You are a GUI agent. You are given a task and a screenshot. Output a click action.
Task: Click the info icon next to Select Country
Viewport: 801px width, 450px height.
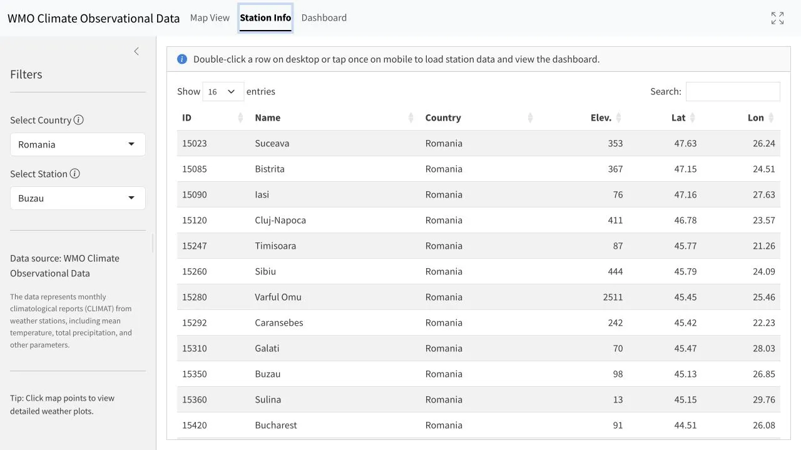(x=79, y=120)
